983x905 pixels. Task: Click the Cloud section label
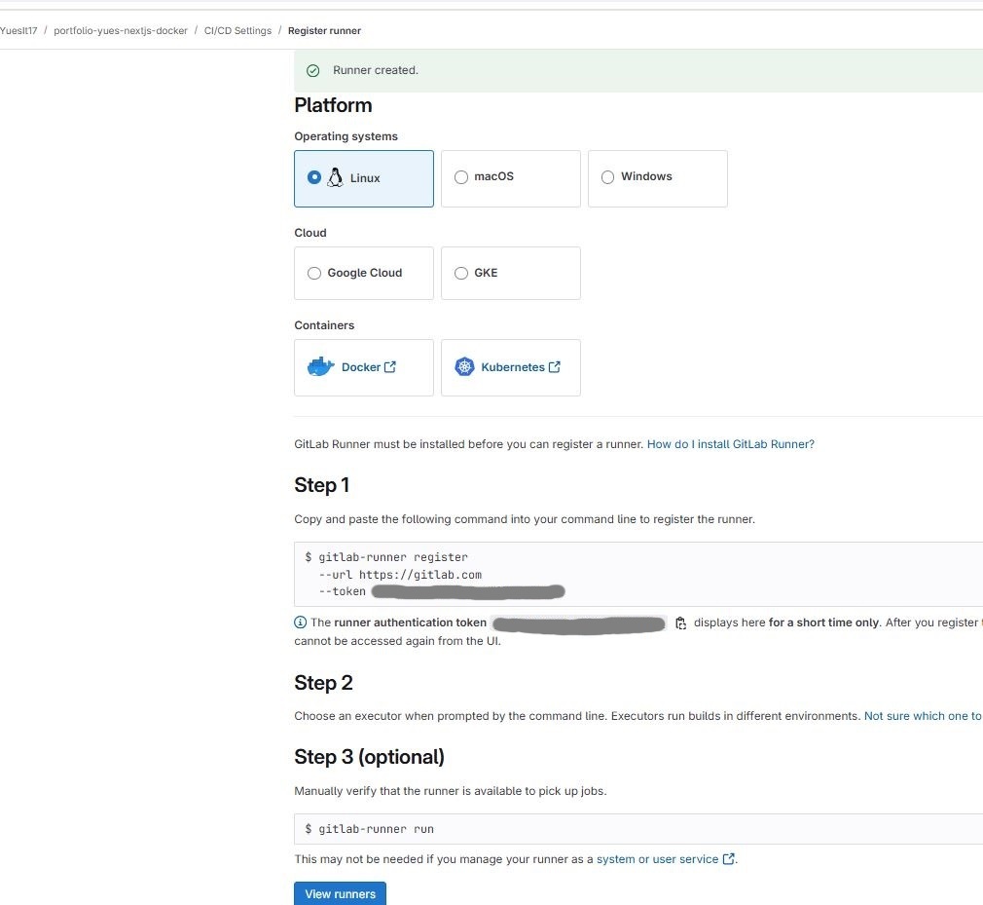click(310, 233)
